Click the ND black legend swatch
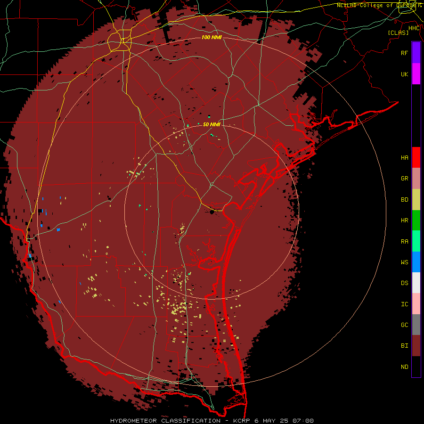Image resolution: width=424 pixels, height=424 pixels. (416, 367)
